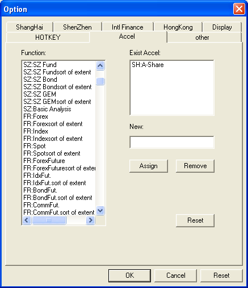Close the Option dialog with X
248x288 pixels.
(x=239, y=9)
